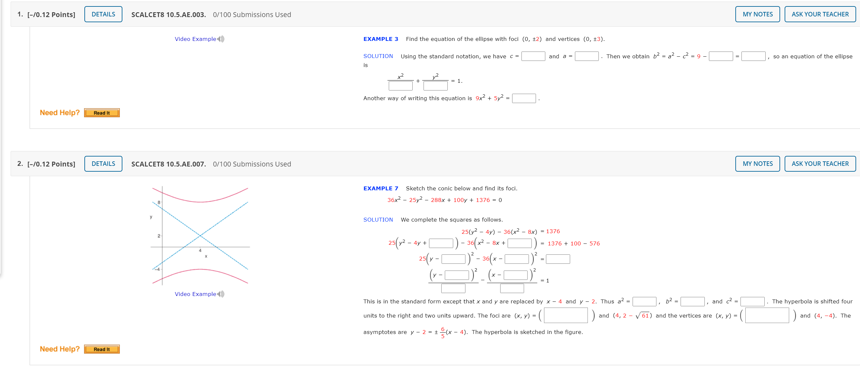This screenshot has height=371, width=860.
Task: Open MY NOTES for problem 2
Action: click(x=757, y=164)
